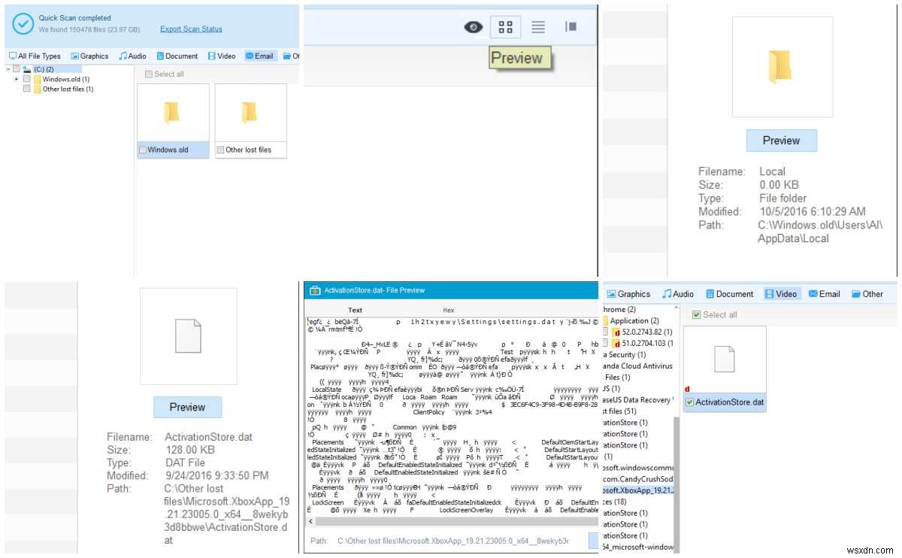Switch to list view mode
The width and height of the screenshot is (902, 558).
[537, 26]
